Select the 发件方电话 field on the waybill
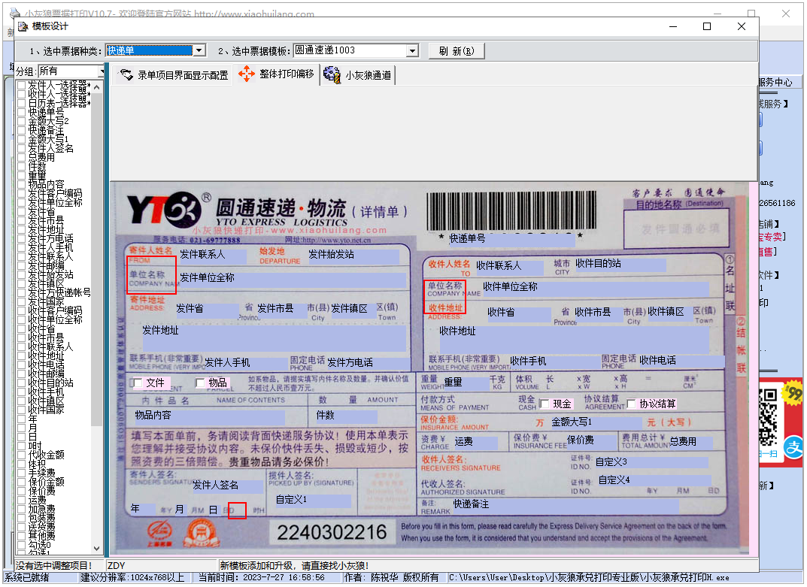The width and height of the screenshot is (807, 587). 368,363
